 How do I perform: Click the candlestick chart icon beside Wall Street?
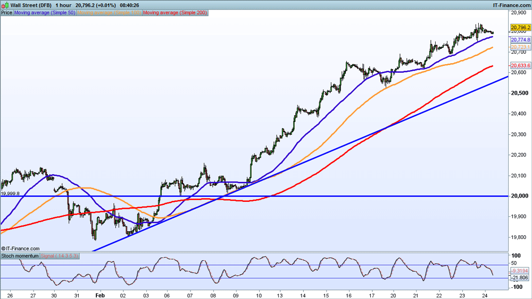point(5,5)
